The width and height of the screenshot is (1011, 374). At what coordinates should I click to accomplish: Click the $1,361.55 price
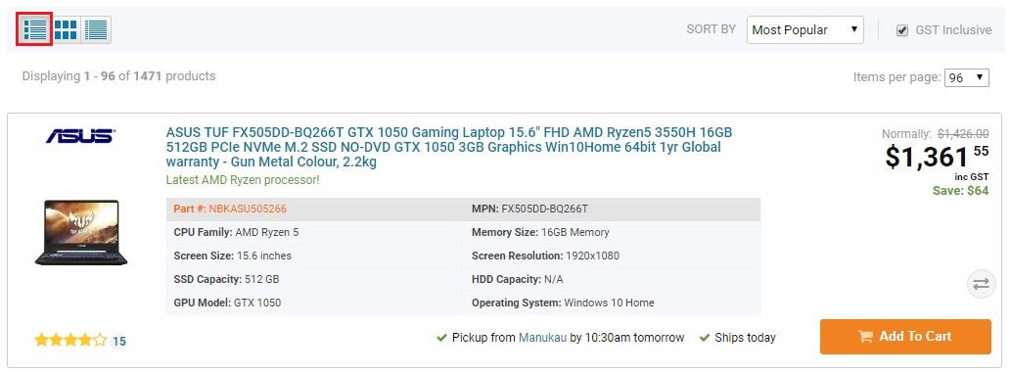pos(937,157)
